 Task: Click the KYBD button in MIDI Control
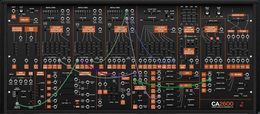[x=31, y=73]
